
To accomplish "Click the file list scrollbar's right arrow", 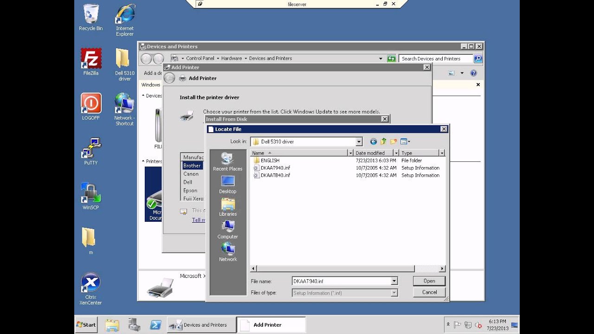I will pyautogui.click(x=442, y=269).
